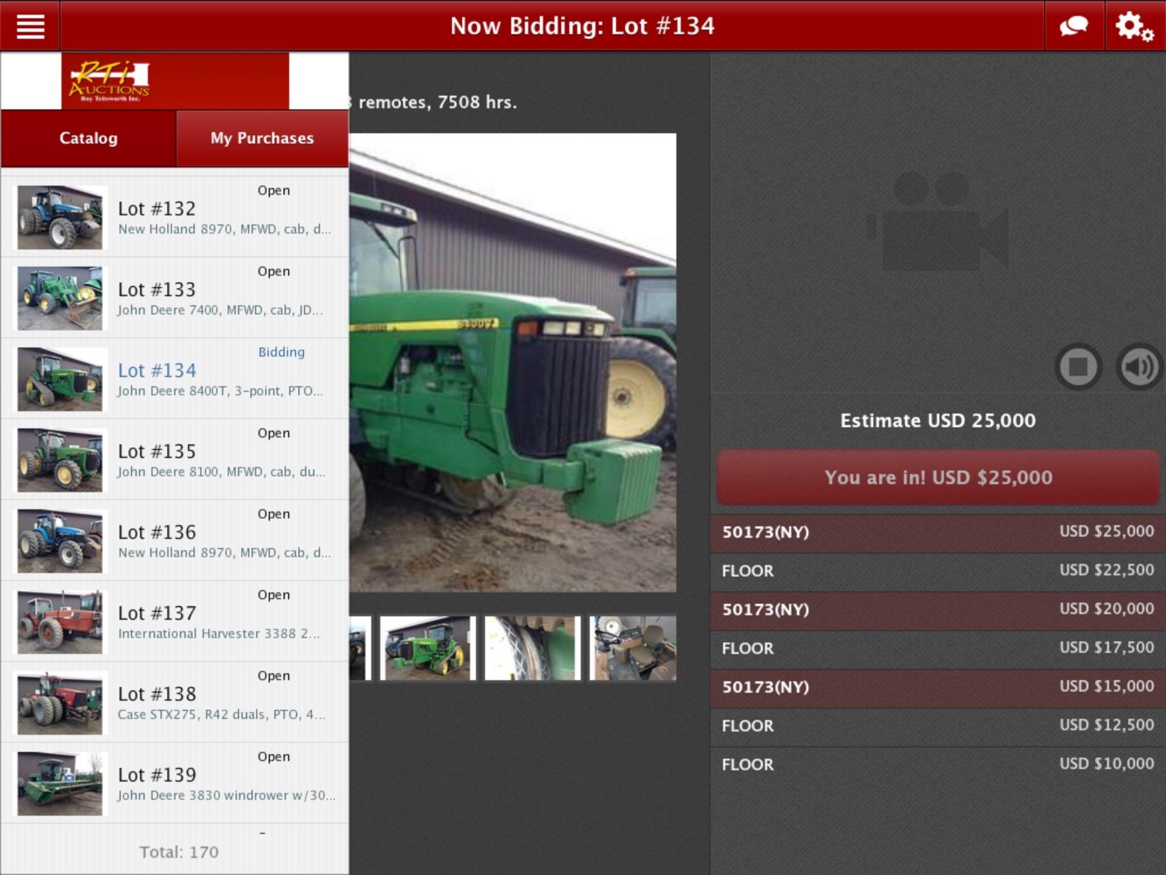Click the large John Deere 8400T photo
The height and width of the screenshot is (875, 1166).
(513, 363)
